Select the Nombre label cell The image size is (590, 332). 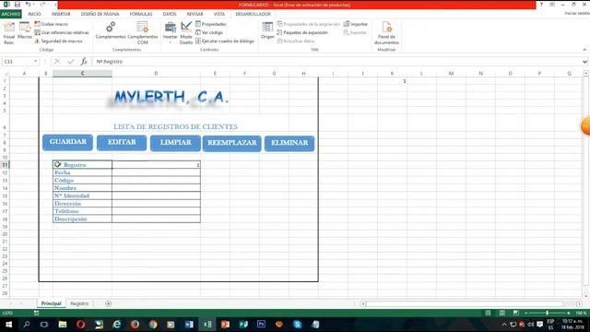point(82,188)
